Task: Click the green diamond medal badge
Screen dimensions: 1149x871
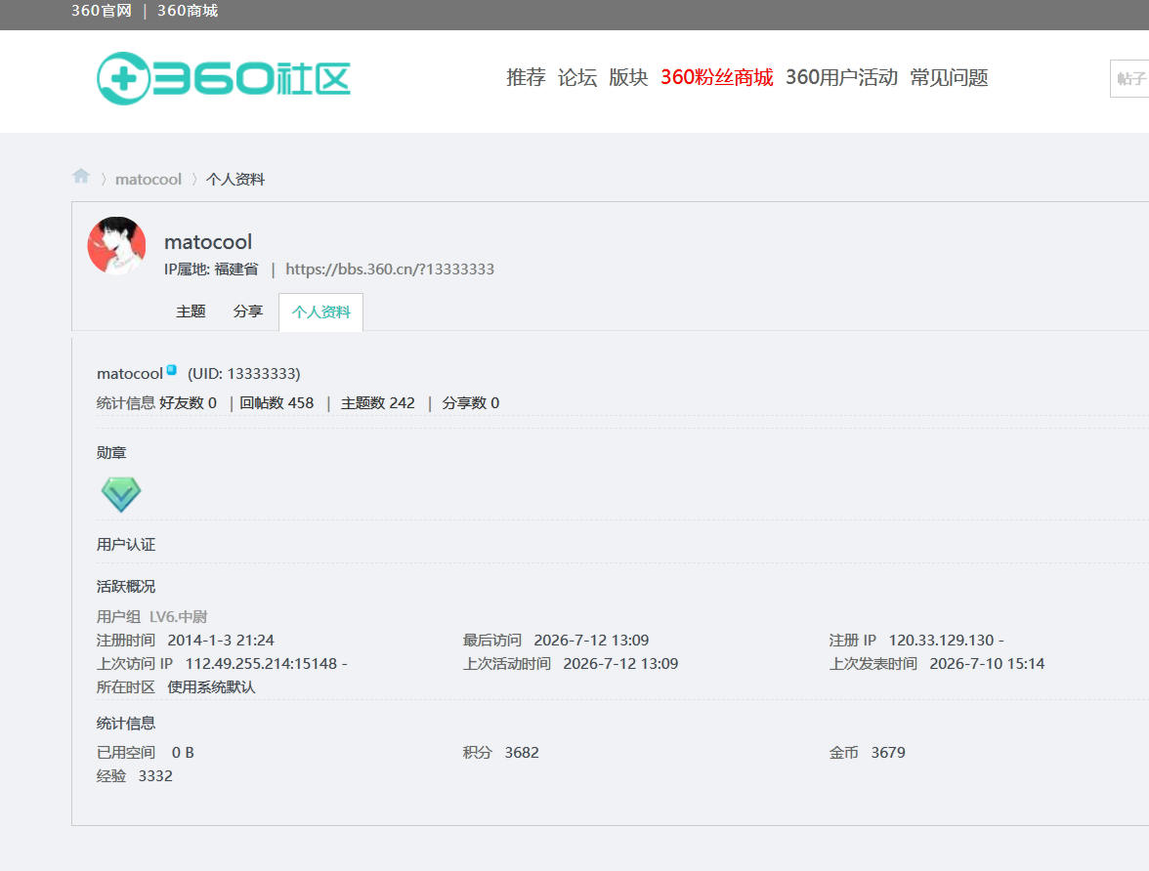Action: click(x=121, y=494)
